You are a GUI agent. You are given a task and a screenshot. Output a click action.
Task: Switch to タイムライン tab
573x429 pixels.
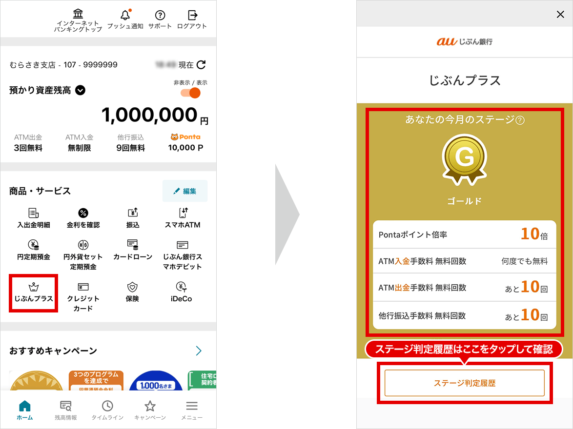[107, 410]
